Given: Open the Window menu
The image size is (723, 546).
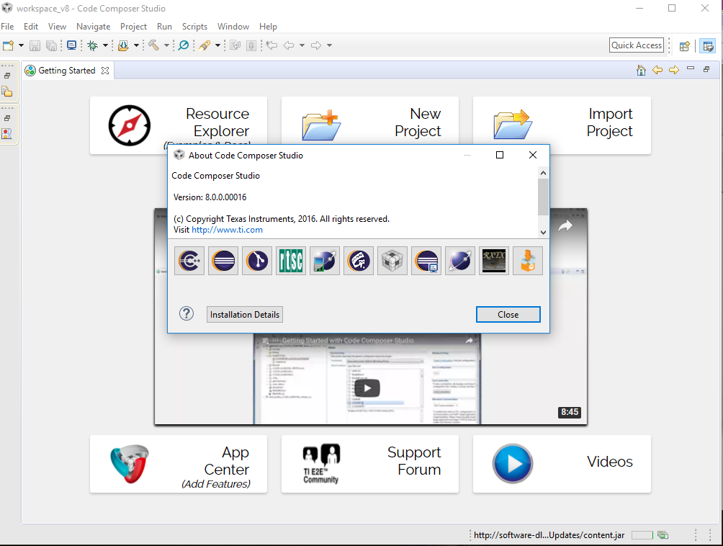Looking at the screenshot, I should pos(233,26).
